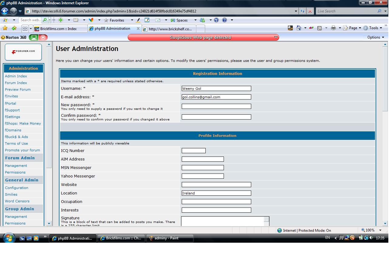Click the Live Search magnifier icon
The image size is (392, 253).
pyautogui.click(x=380, y=11)
